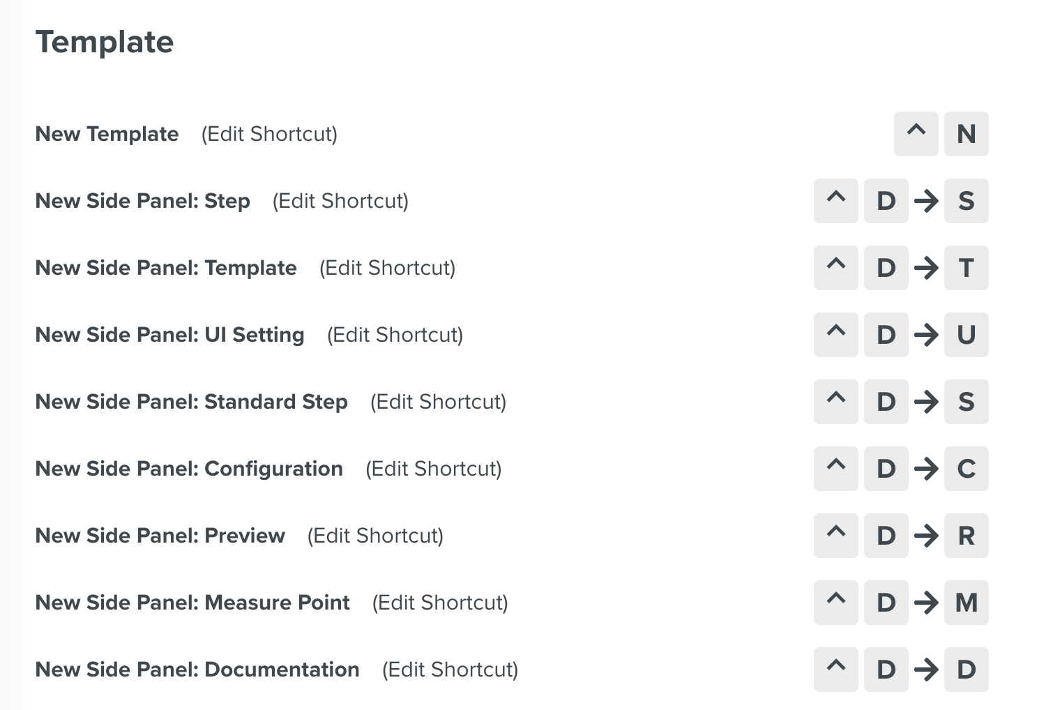Click the U key icon for UI Setting
This screenshot has height=710, width=1060.
(x=966, y=335)
